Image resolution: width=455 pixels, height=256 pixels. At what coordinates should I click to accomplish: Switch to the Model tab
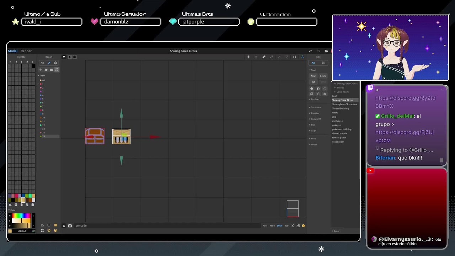(x=12, y=51)
